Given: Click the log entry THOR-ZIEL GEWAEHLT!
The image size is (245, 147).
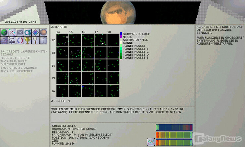Looking at the screenshot, I should pyautogui.click(x=17, y=71).
